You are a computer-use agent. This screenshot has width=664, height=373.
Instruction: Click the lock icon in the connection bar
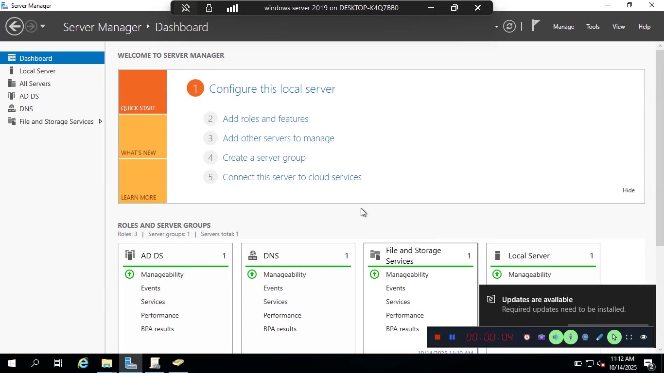tap(209, 8)
